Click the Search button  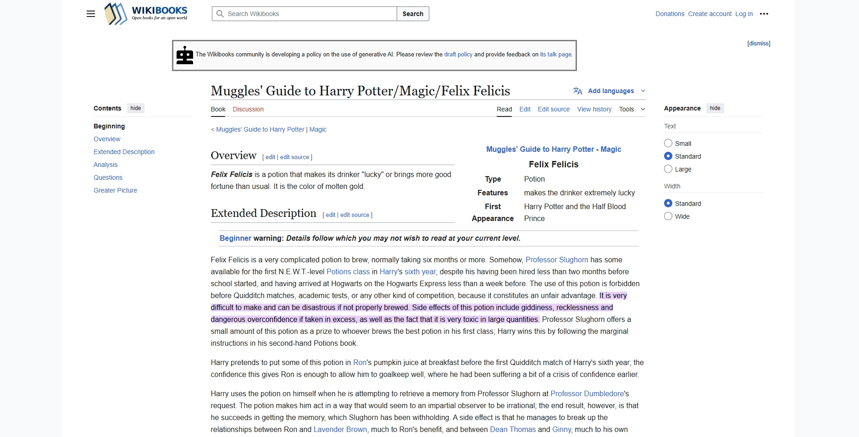413,14
